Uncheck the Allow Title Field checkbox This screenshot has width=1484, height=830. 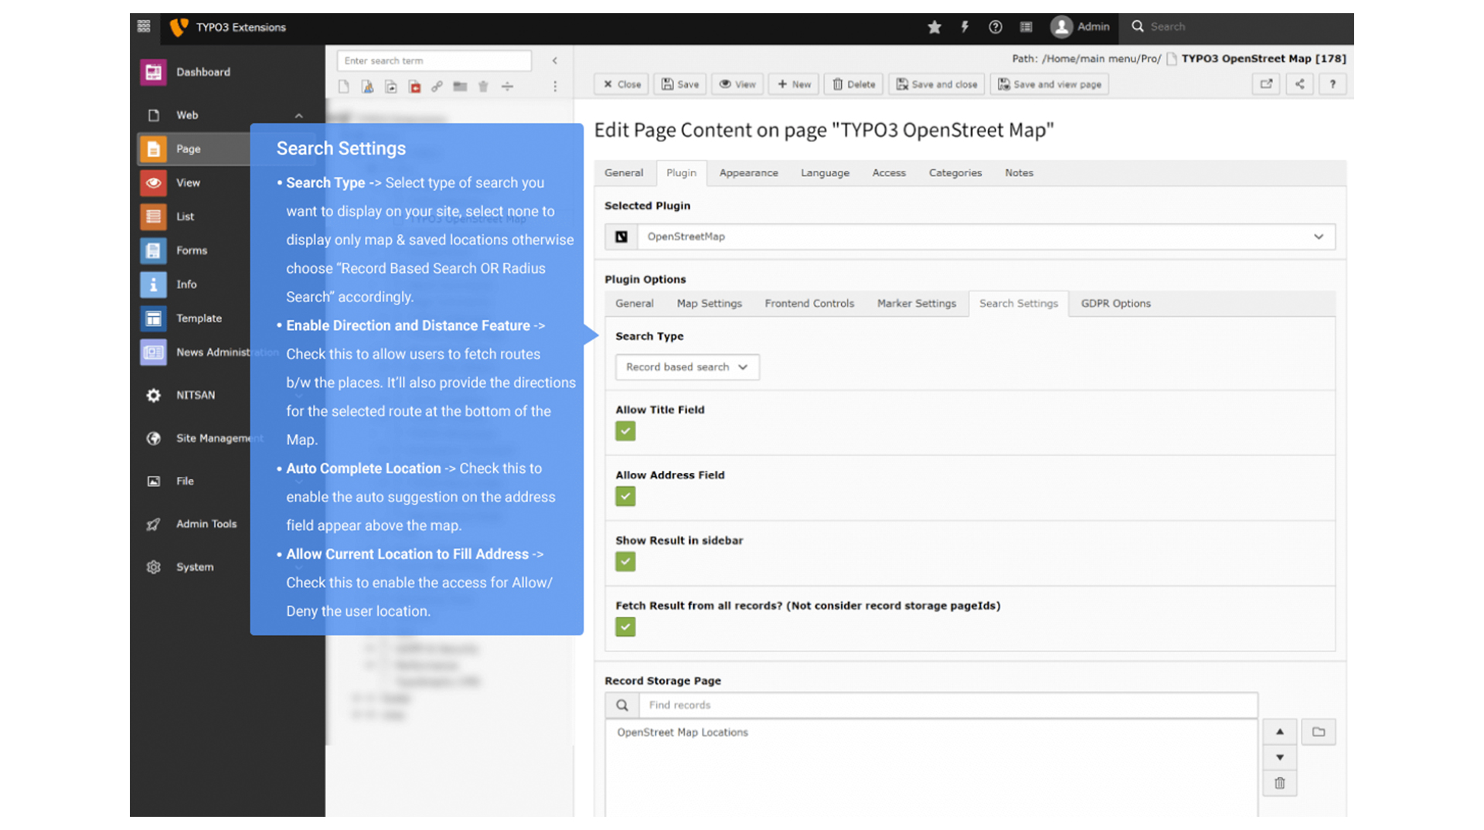(625, 431)
